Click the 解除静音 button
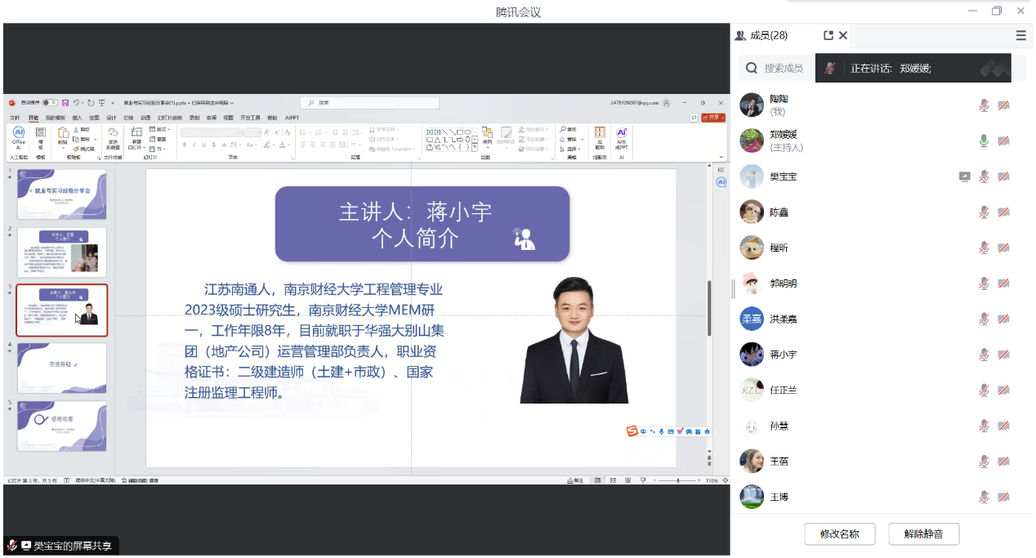 point(923,534)
